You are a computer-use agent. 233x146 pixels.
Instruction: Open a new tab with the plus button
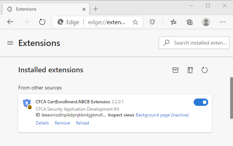coord(95,9)
